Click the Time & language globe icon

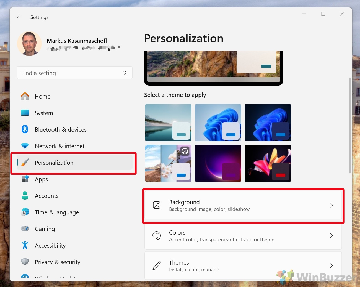pos(25,212)
